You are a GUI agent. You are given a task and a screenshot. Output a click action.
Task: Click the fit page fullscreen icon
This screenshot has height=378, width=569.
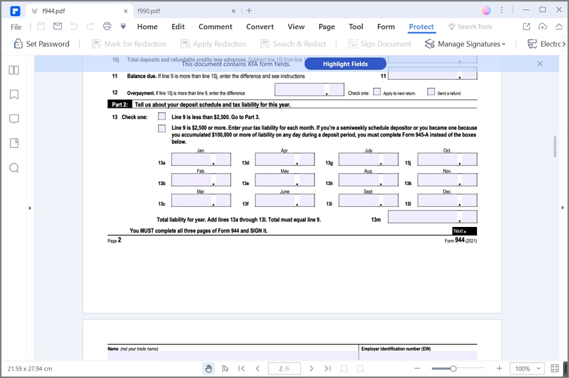pos(555,368)
